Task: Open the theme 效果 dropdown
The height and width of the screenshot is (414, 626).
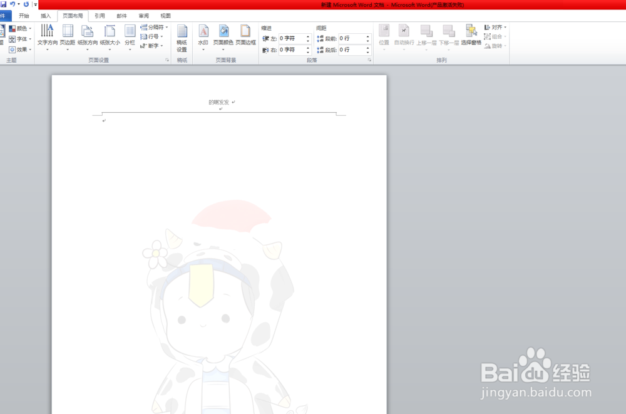Action: 20,49
